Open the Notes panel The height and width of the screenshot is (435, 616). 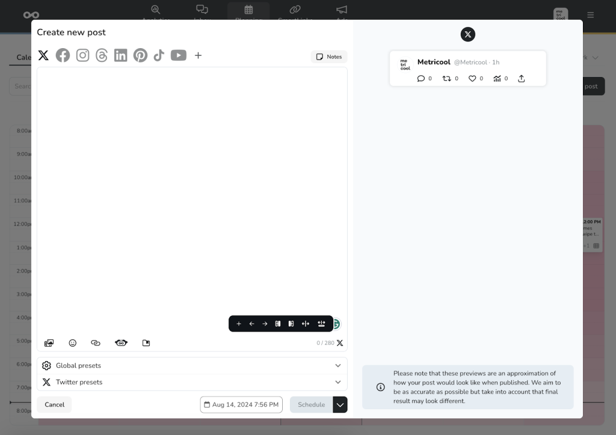[x=329, y=57]
